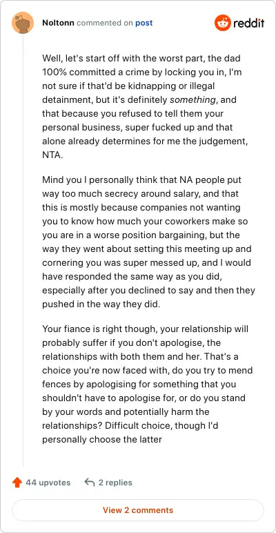This screenshot has width=276, height=533.
Task: Click the Noltonn user avatar
Action: pos(23,23)
